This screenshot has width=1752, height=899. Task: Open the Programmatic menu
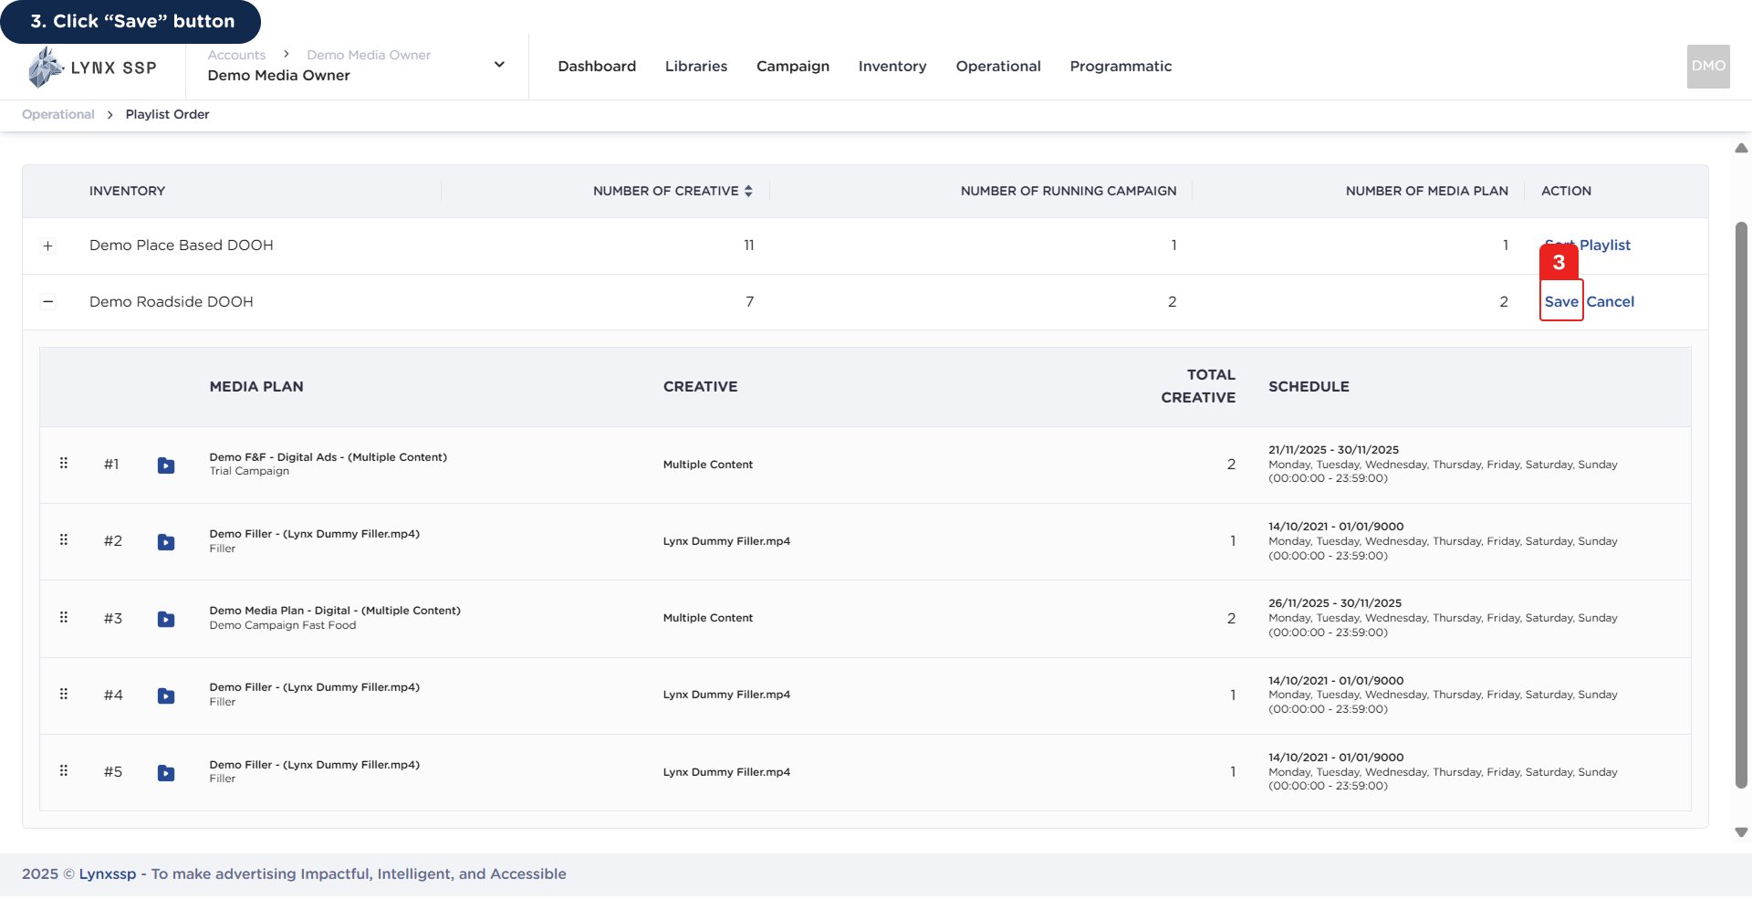pos(1121,67)
